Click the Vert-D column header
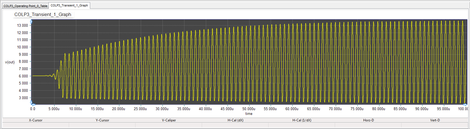Image resolution: width=470 pixels, height=129 pixels. click(435, 120)
